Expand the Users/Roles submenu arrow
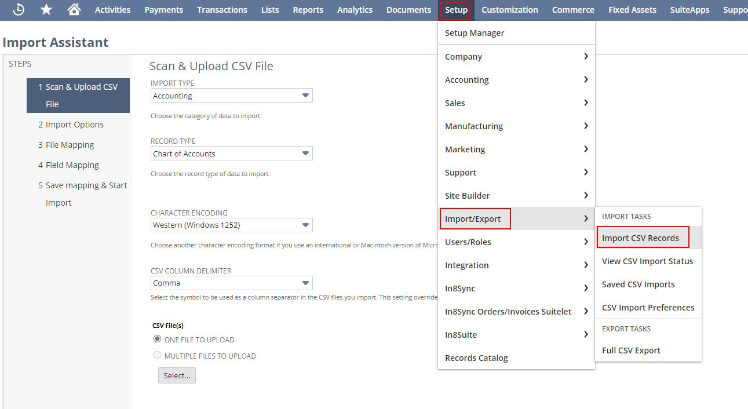Image resolution: width=748 pixels, height=409 pixels. click(586, 242)
